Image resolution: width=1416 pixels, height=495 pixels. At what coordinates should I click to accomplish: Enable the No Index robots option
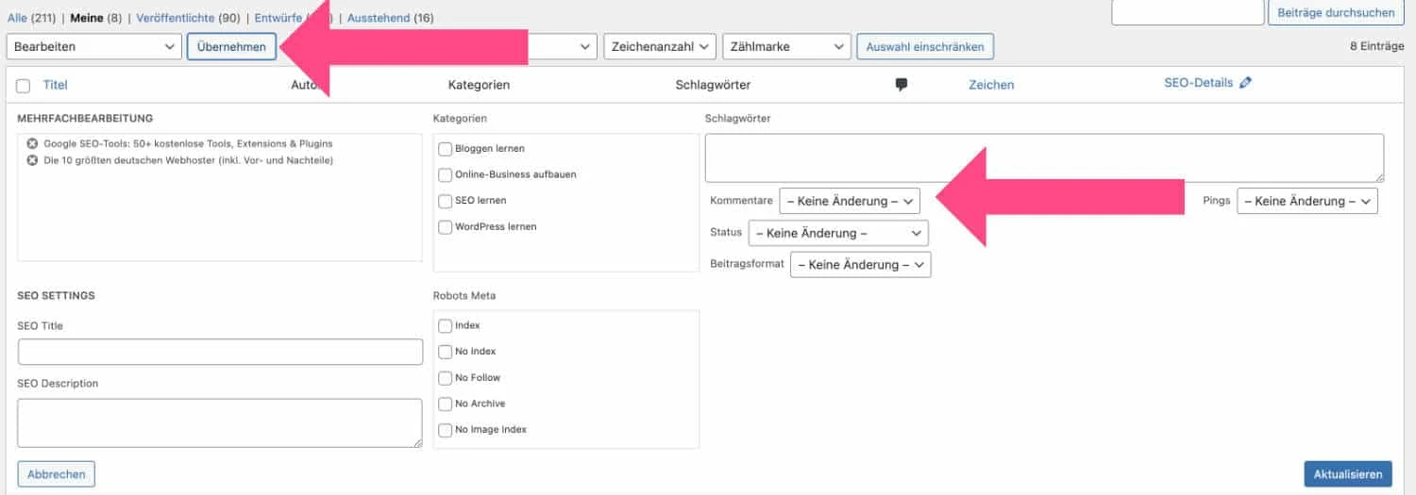(x=445, y=352)
